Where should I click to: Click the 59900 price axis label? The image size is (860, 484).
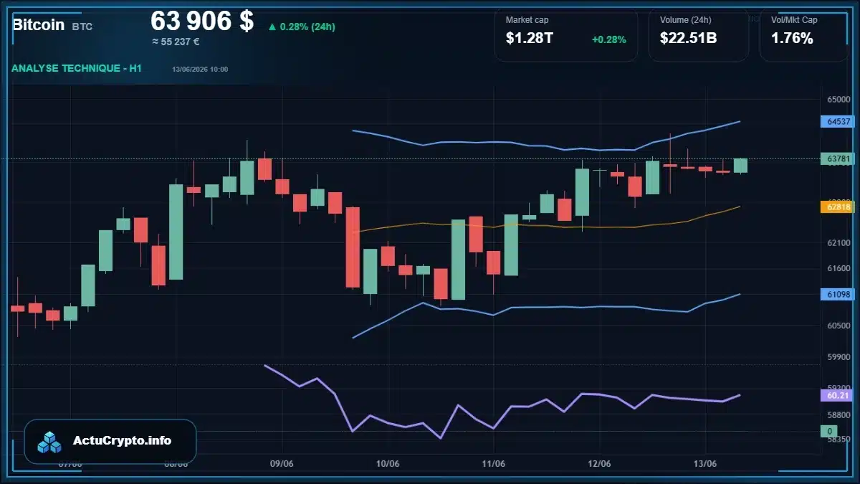pyautogui.click(x=838, y=356)
